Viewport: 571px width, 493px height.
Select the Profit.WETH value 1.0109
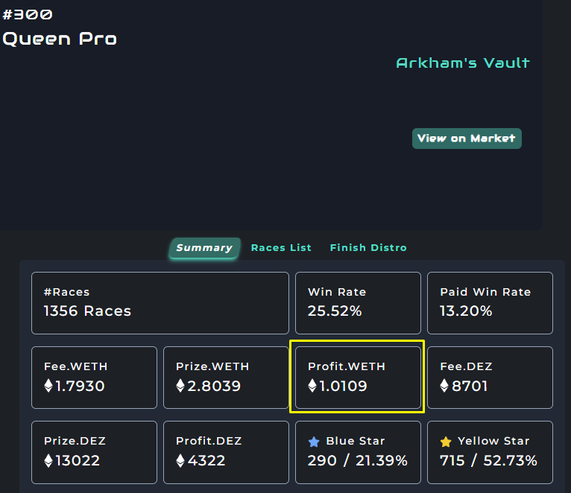343,386
